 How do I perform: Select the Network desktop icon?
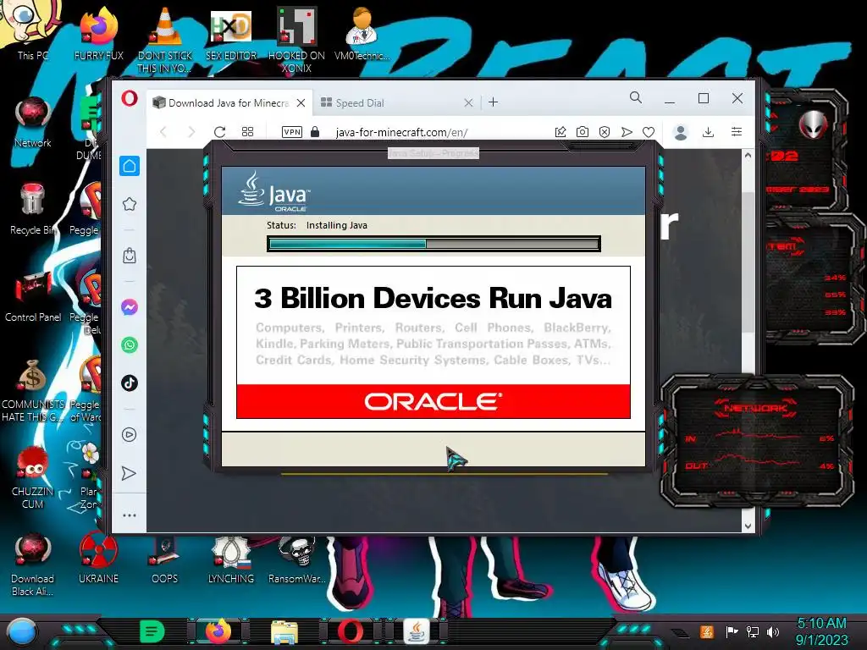[x=33, y=122]
